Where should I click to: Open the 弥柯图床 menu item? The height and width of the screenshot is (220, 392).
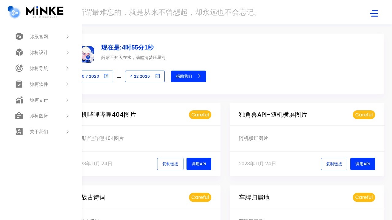pyautogui.click(x=39, y=116)
